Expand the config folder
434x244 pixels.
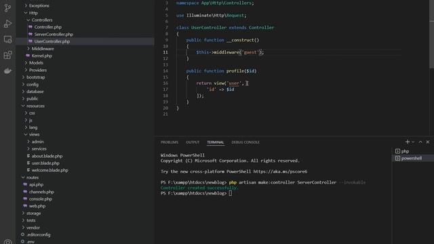click(33, 84)
